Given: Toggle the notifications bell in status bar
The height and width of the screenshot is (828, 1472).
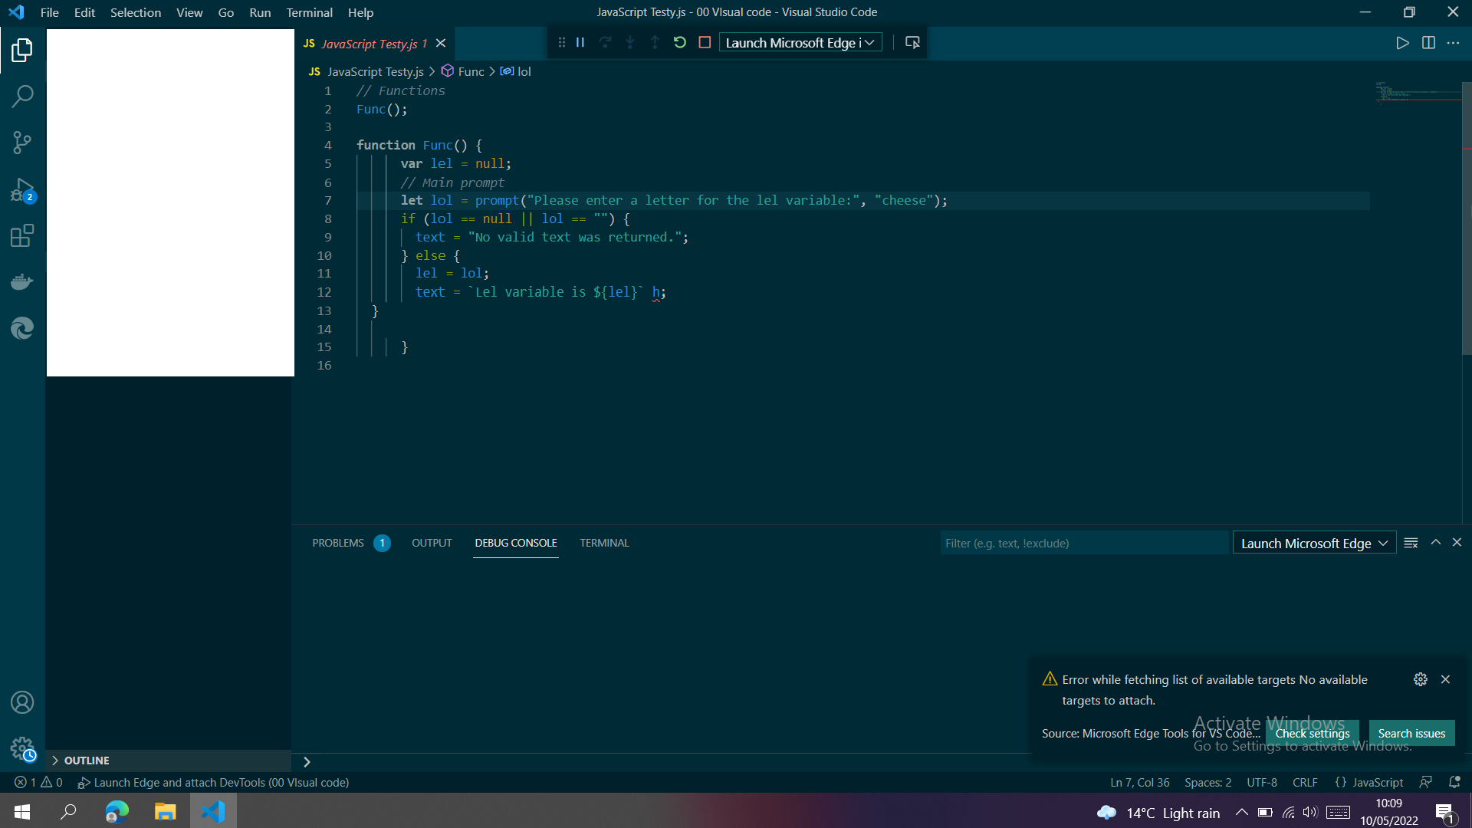Looking at the screenshot, I should 1455,782.
